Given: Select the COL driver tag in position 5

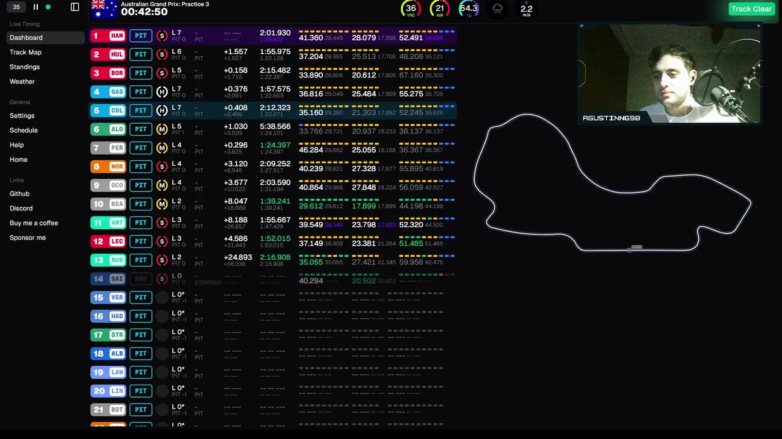Looking at the screenshot, I should pos(108,110).
